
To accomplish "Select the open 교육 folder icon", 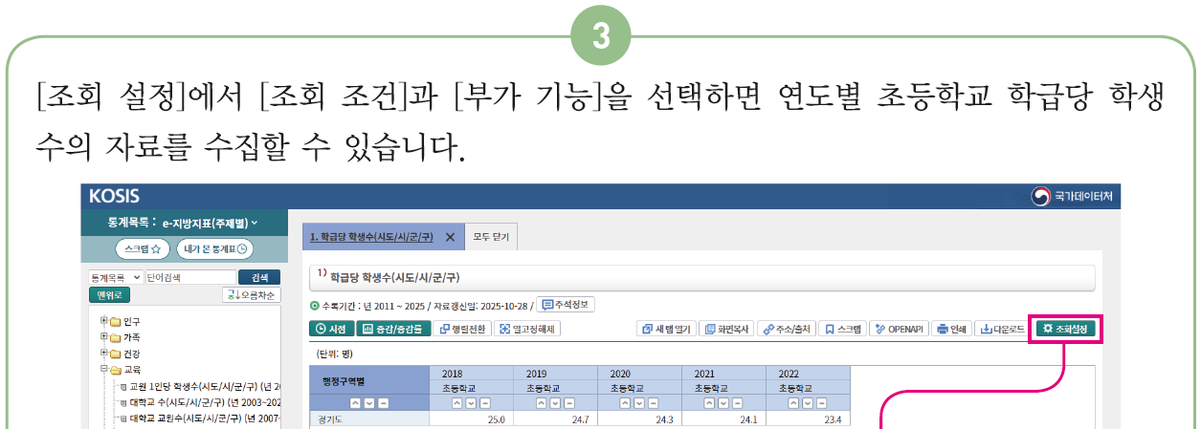I will (115, 371).
